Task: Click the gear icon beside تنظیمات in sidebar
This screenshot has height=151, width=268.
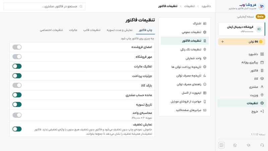Action: pos(262,103)
